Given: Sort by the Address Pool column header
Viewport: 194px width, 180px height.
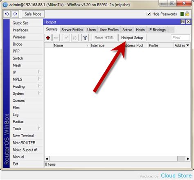Looking at the screenshot, I should click(136, 45).
